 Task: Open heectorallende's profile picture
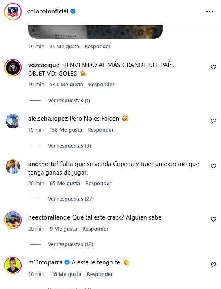tap(13, 220)
